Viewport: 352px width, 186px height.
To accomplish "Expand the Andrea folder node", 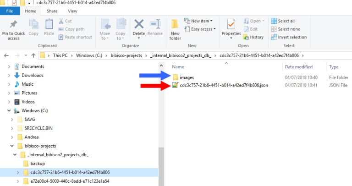I will (x=12, y=137).
